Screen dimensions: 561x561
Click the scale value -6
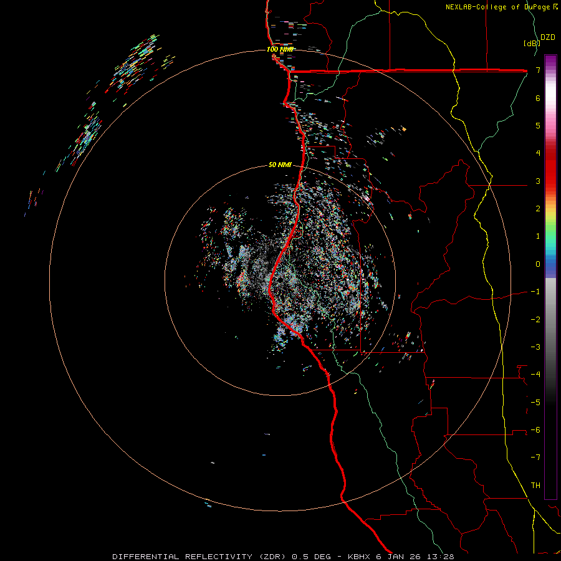point(535,430)
